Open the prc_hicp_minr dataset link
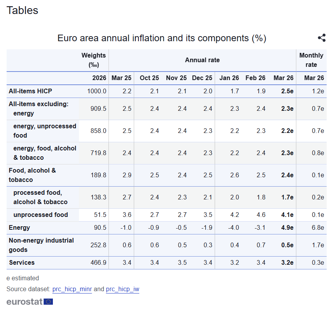336x311 pixels. (72, 289)
